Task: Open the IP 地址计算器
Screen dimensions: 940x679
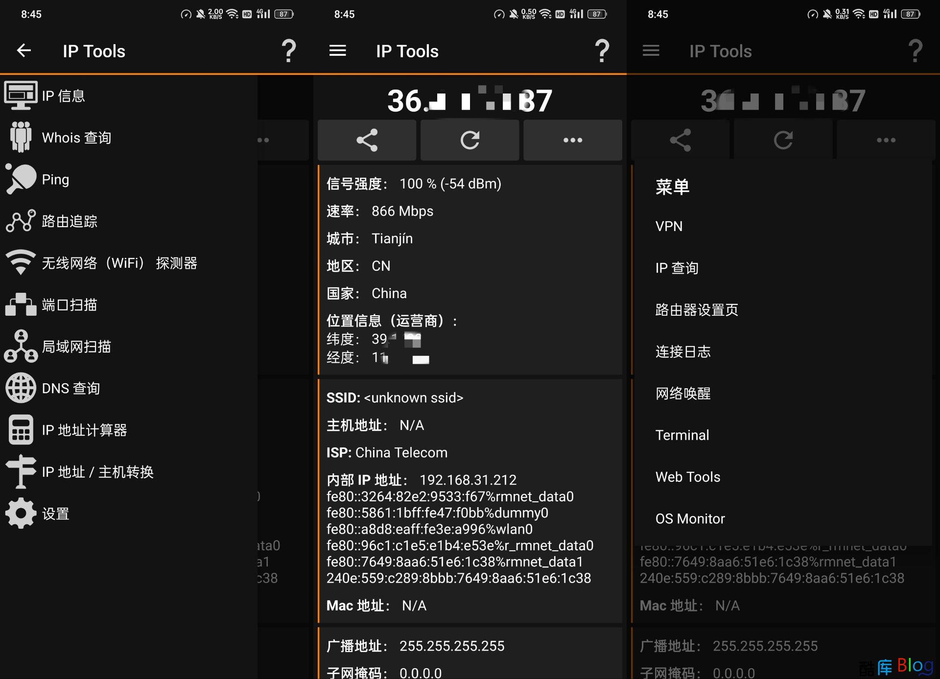Action: pos(84,430)
